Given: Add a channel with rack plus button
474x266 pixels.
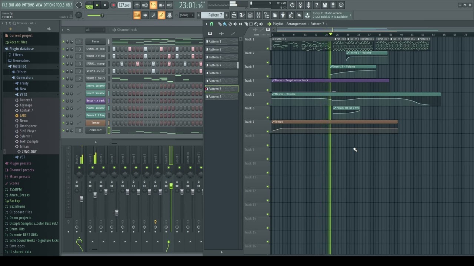Looking at the screenshot, I should (96, 142).
